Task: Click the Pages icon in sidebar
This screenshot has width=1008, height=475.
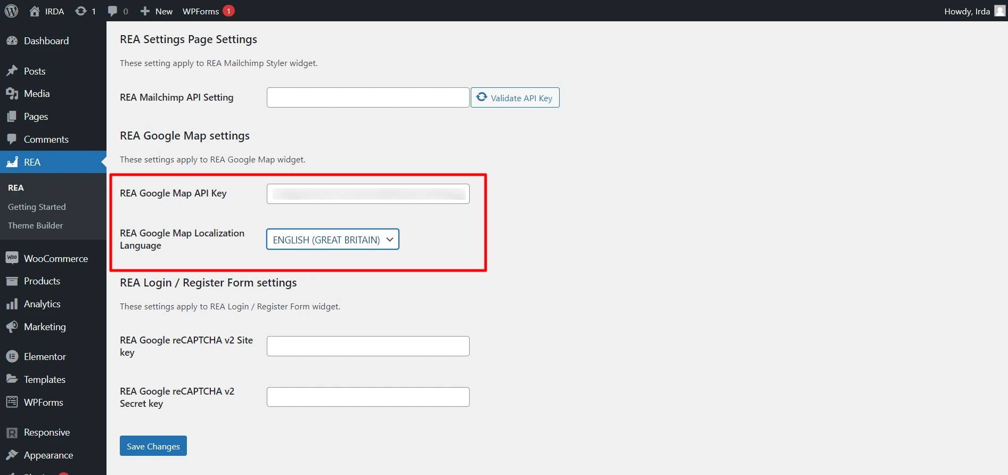Action: [12, 117]
